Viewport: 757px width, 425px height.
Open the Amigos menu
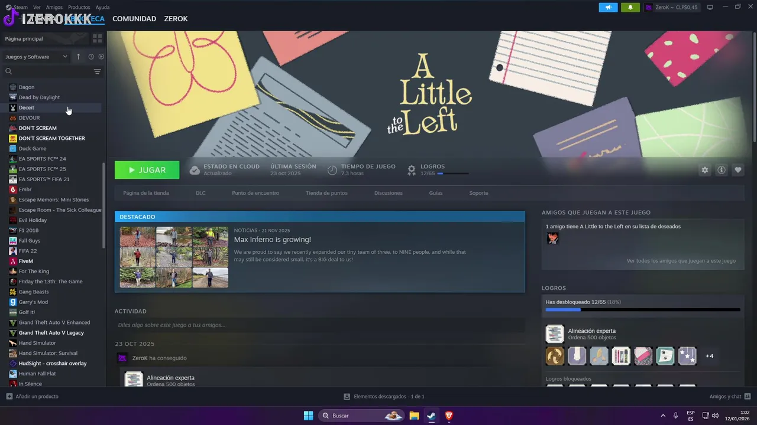click(x=54, y=7)
